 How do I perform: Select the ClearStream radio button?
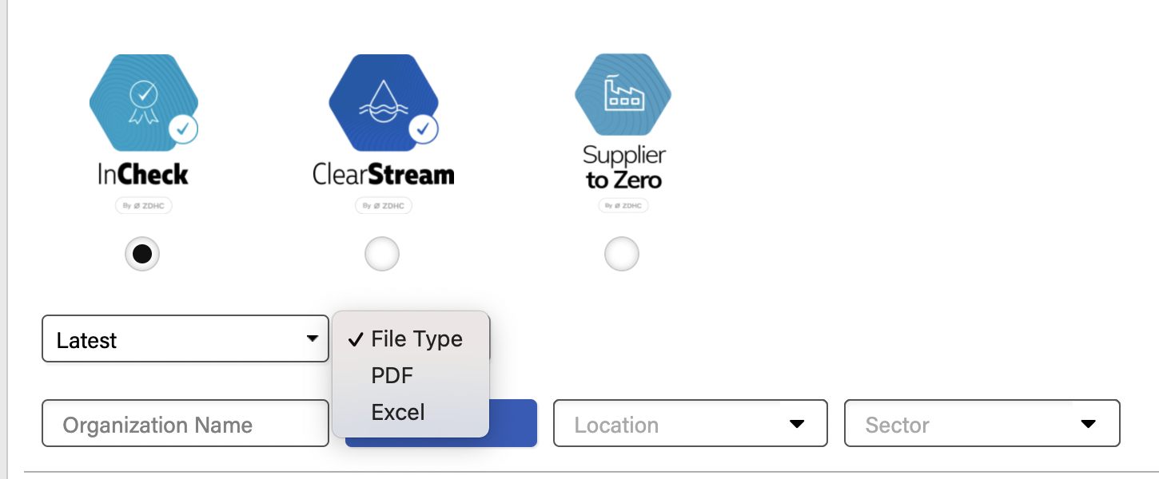[x=382, y=255]
